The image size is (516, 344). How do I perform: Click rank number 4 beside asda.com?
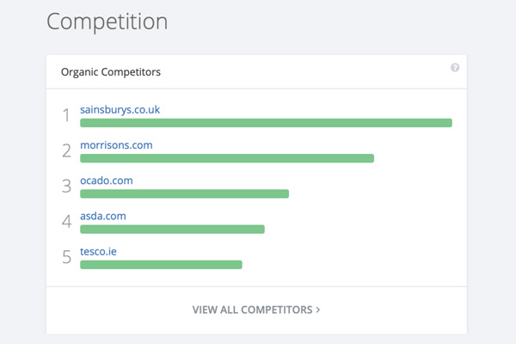[66, 222]
